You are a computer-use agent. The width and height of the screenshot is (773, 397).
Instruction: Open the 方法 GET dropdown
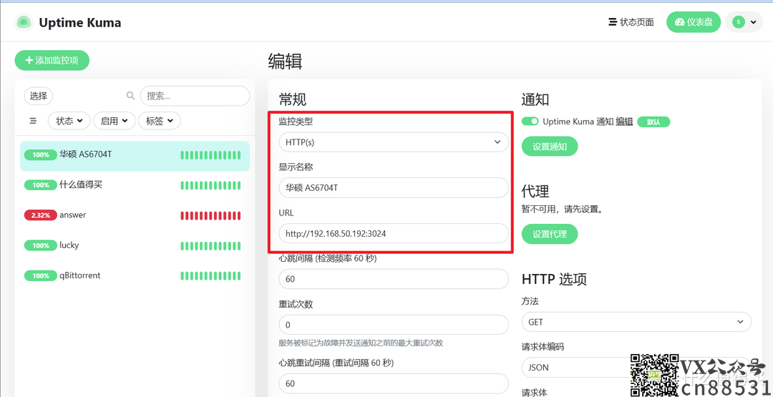point(636,322)
